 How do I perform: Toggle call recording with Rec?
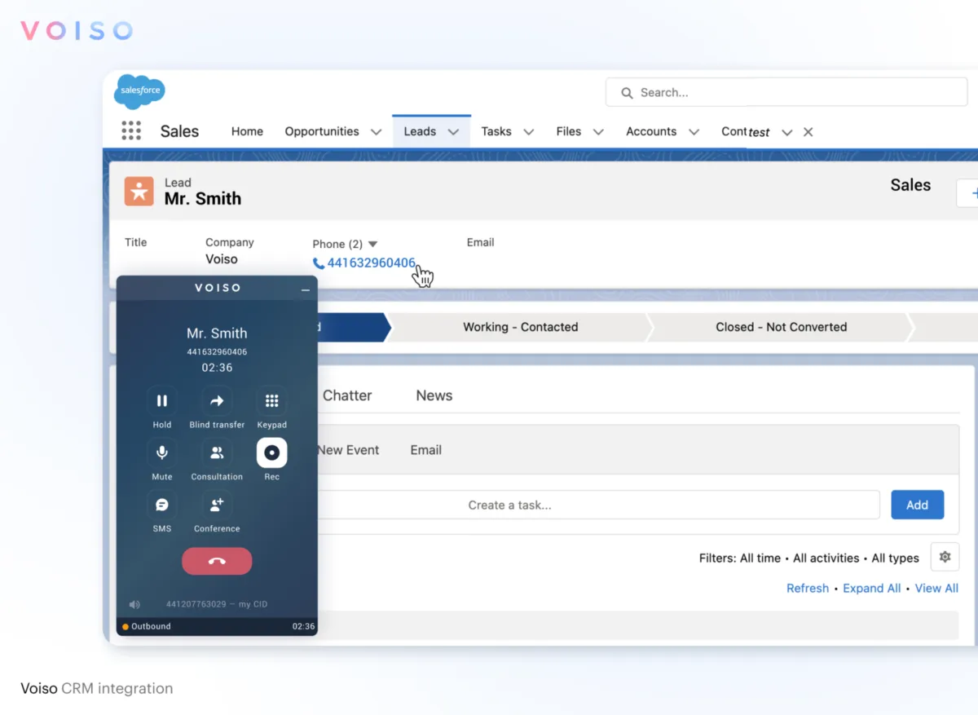coord(271,453)
